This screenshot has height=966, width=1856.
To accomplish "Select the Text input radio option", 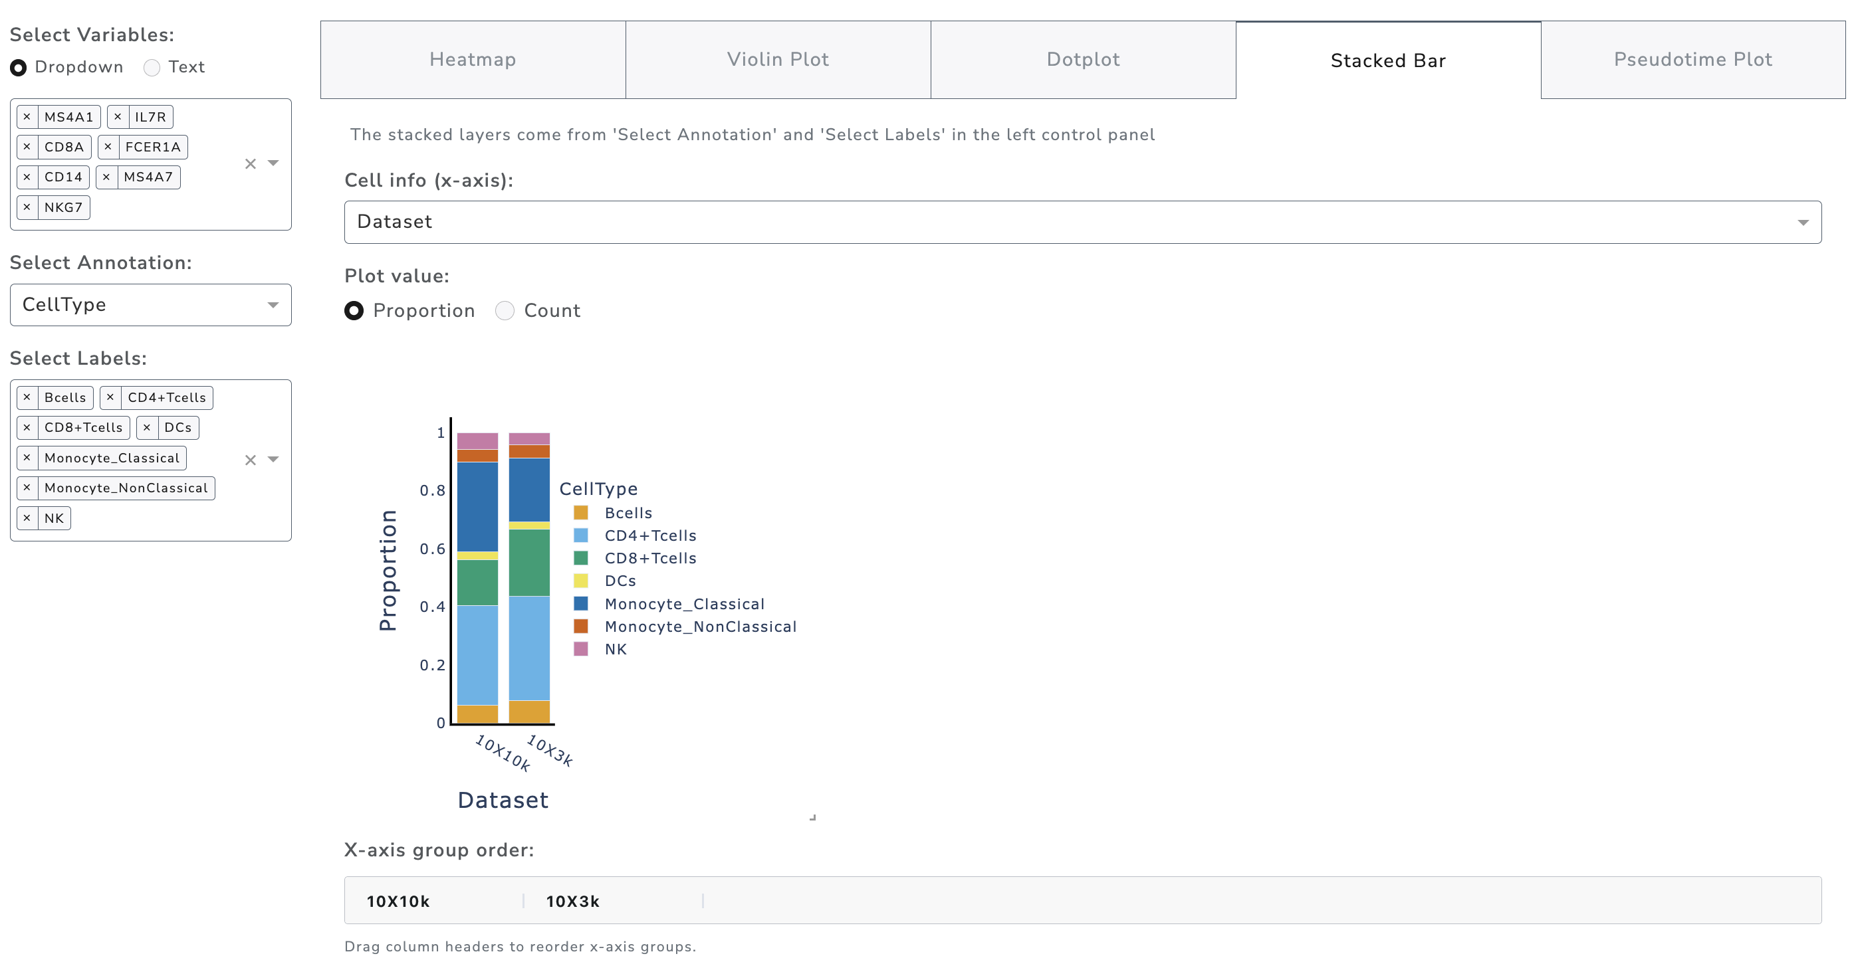I will tap(152, 68).
